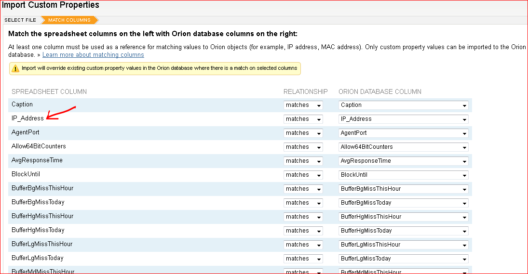Click the BufferHgMissThisHour spreadsheet column label
Image resolution: width=528 pixels, height=274 pixels.
[42, 216]
